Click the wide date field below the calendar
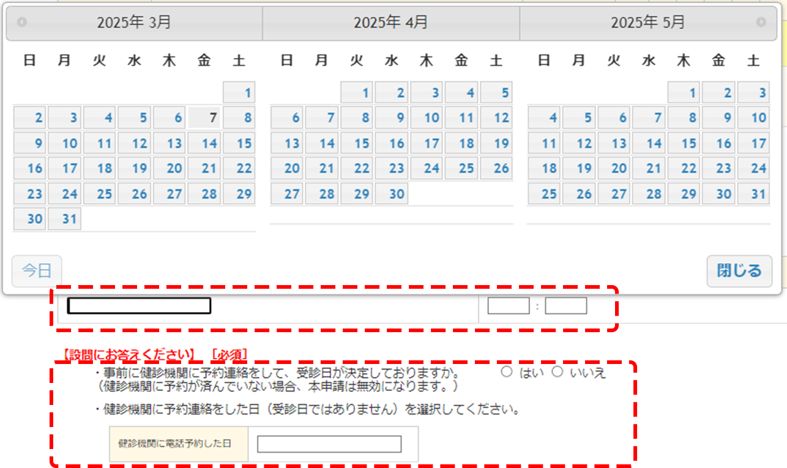Screen dimensions: 787x468 tap(139, 305)
